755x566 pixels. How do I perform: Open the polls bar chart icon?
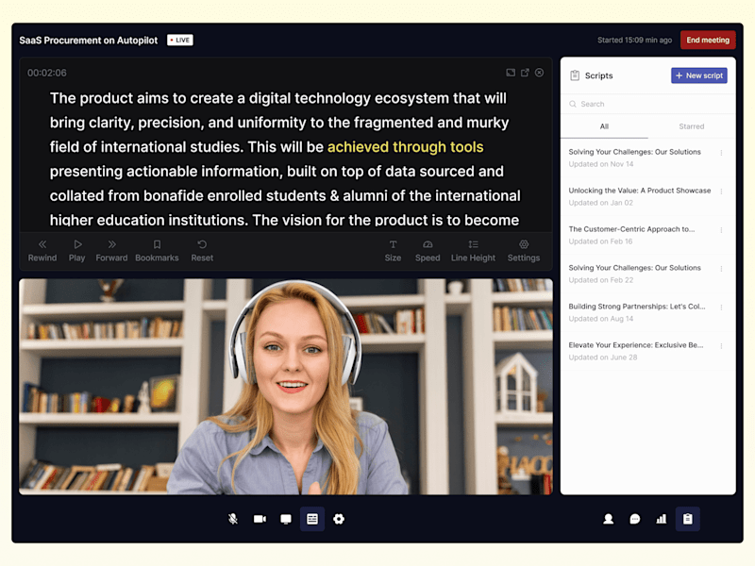click(x=662, y=519)
